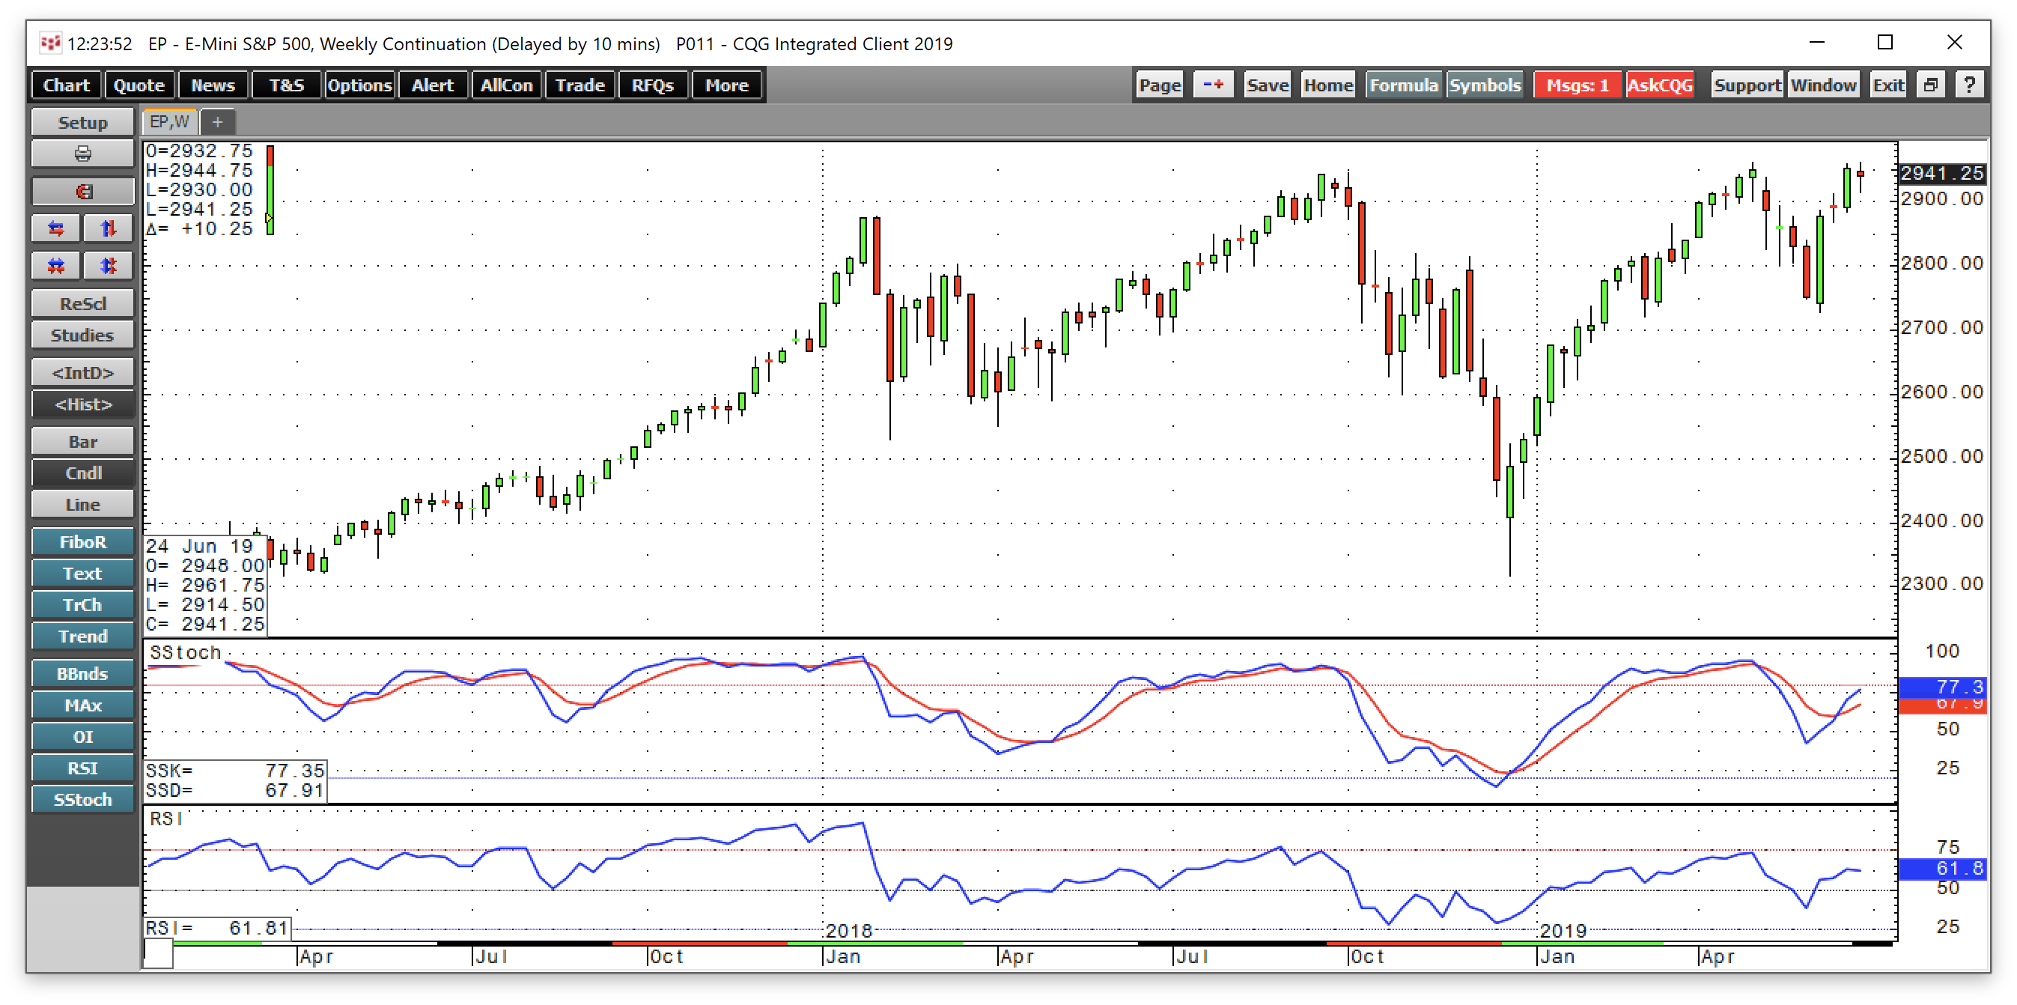
Task: Open the Trade menu
Action: coord(580,85)
